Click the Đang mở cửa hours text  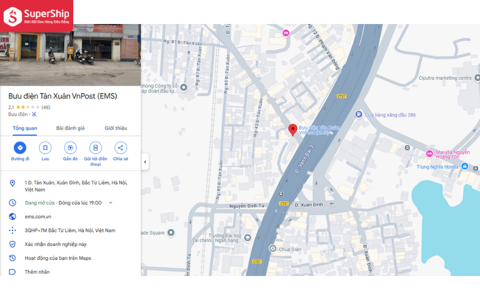tap(40, 203)
